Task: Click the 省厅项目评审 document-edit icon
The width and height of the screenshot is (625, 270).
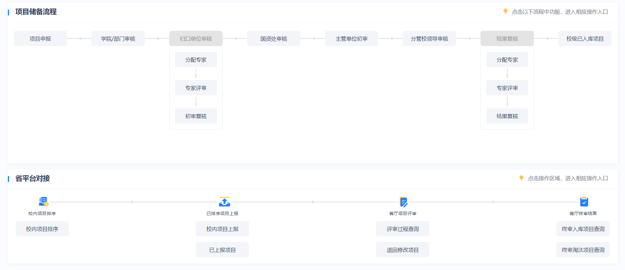Action: [x=403, y=202]
